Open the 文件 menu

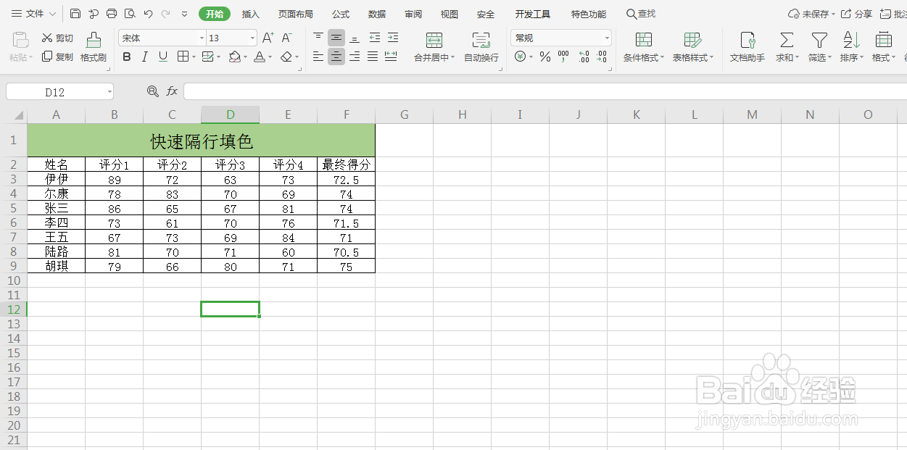point(34,14)
